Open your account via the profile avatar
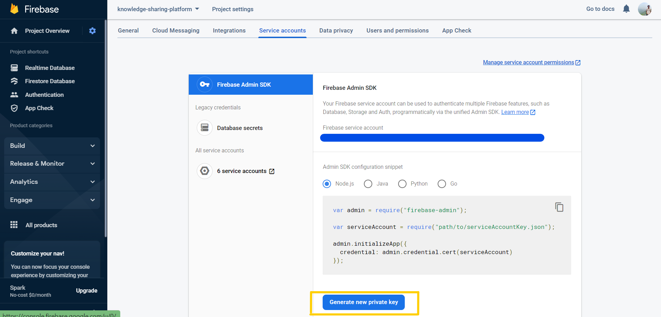This screenshot has height=317, width=661. tap(645, 9)
